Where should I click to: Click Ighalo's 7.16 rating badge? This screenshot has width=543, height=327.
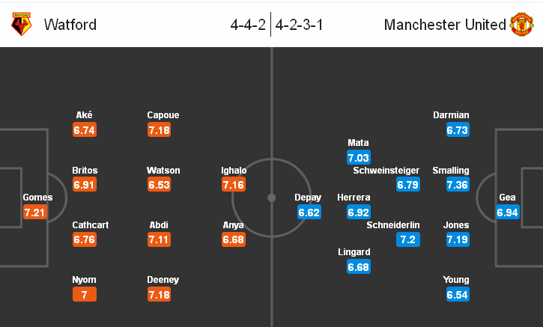click(234, 185)
